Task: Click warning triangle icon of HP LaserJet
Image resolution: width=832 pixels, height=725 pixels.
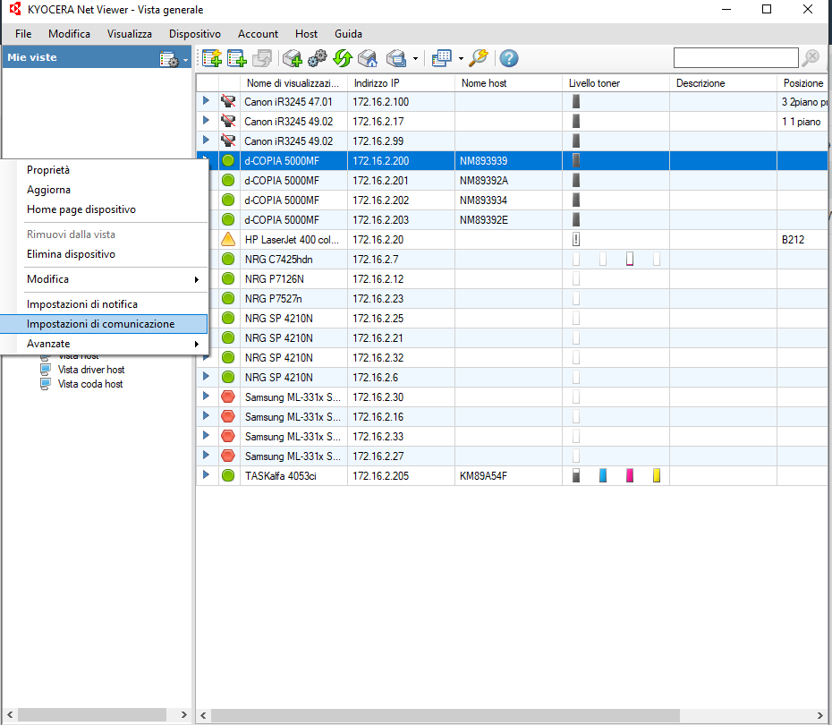Action: pos(228,239)
